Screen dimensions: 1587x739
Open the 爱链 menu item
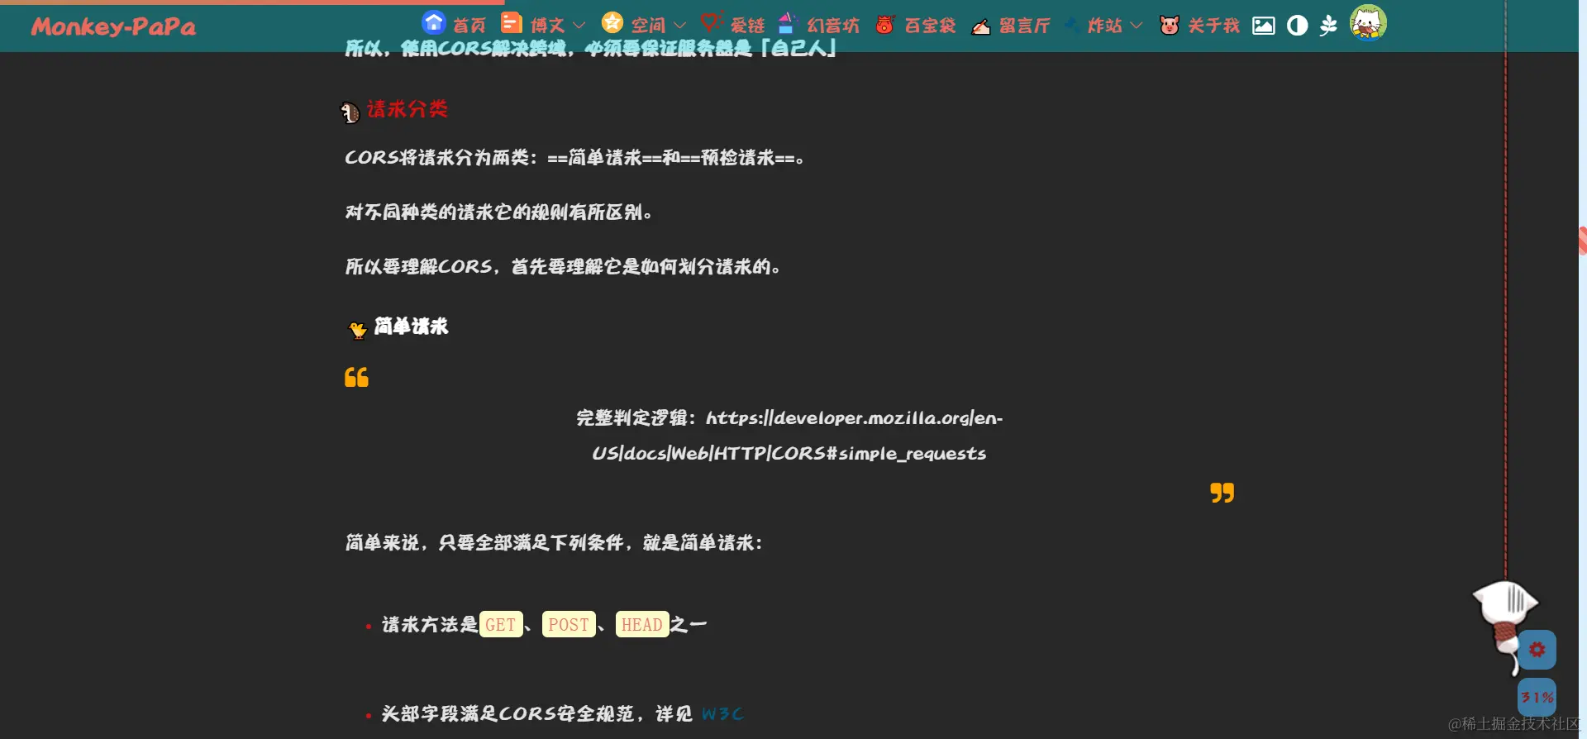(747, 26)
